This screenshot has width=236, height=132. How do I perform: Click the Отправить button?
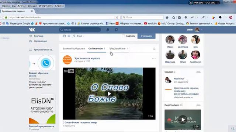[x=146, y=36]
